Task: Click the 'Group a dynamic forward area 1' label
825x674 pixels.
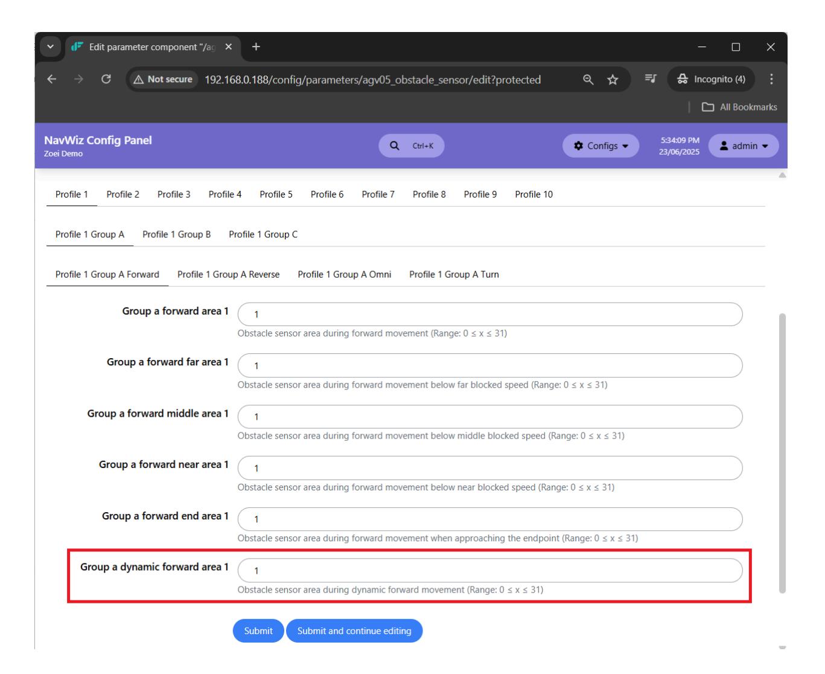Action: pos(154,567)
